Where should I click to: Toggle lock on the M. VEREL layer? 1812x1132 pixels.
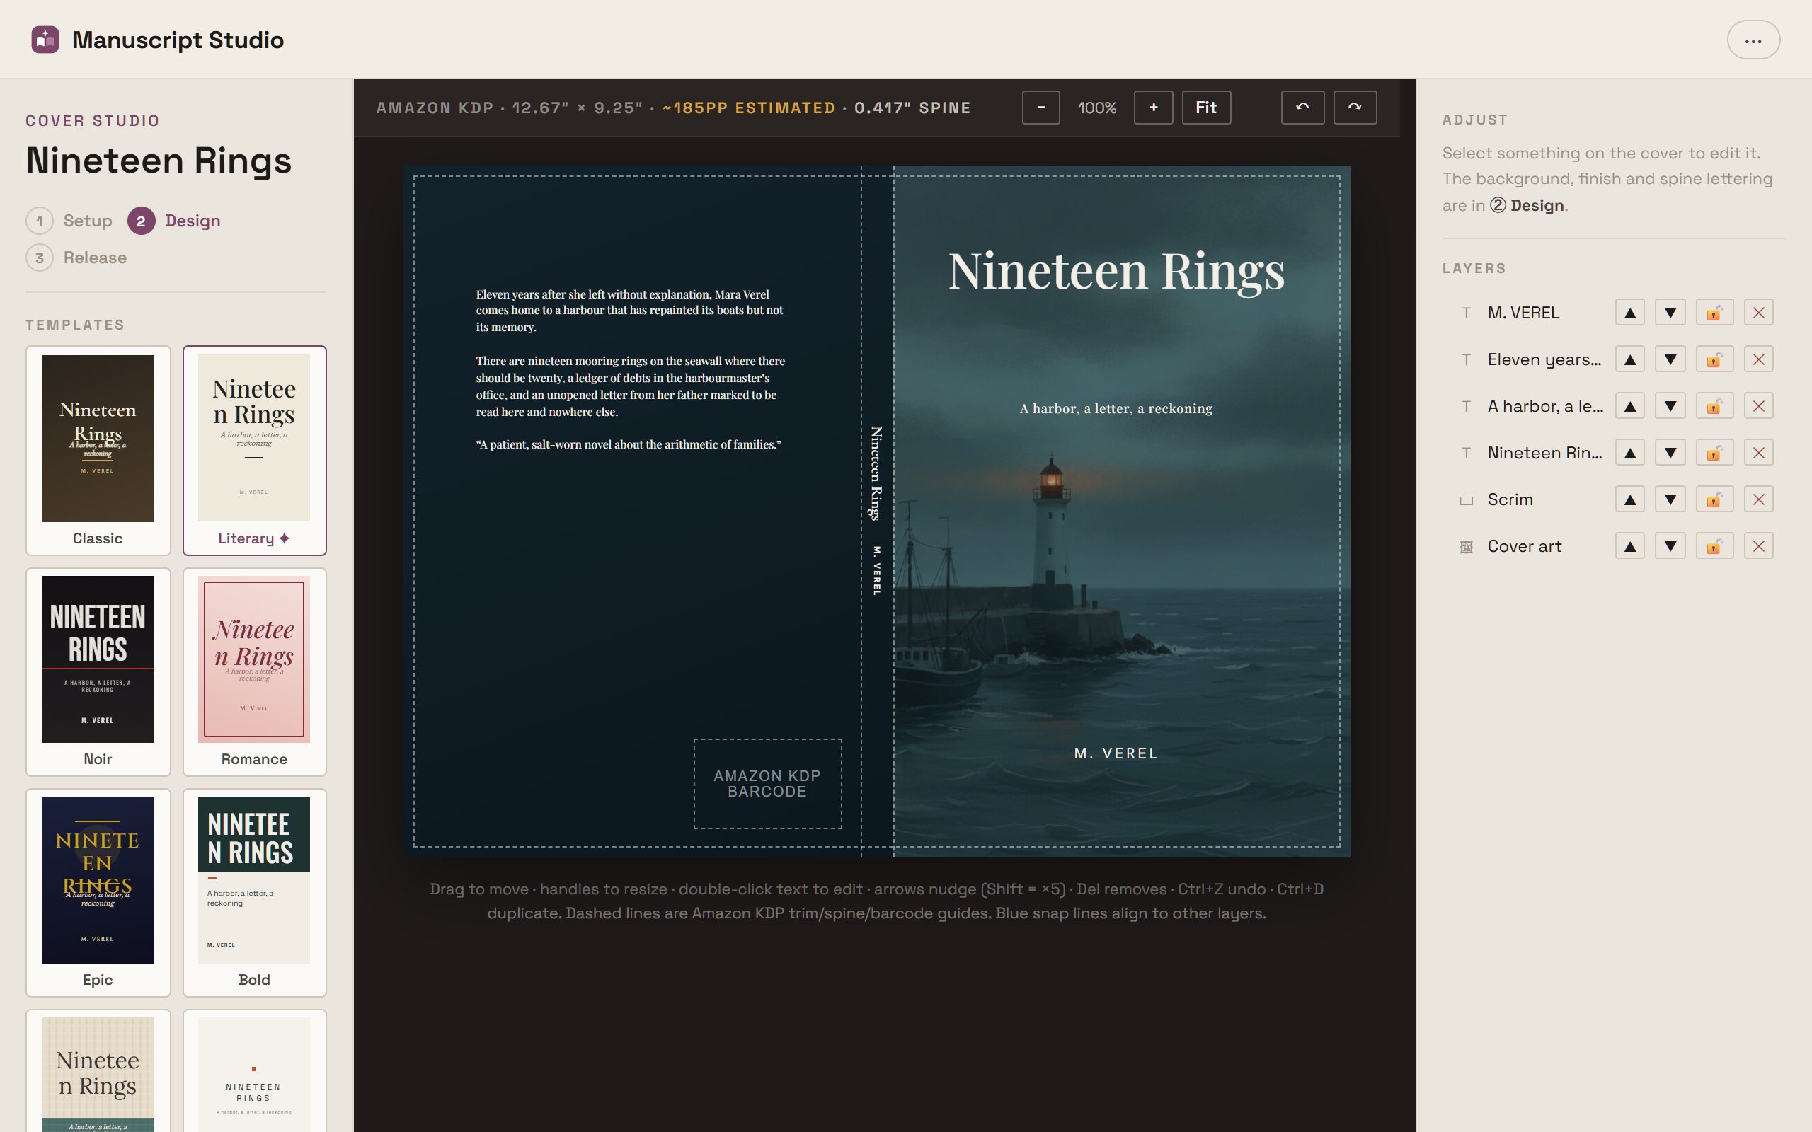(x=1714, y=313)
